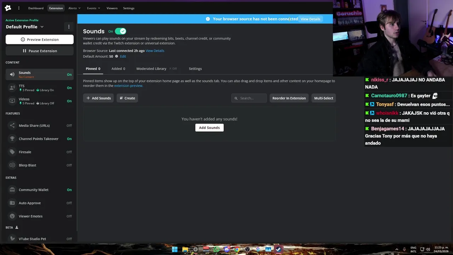
Task: Toggle the TTS On status
Action: point(69,88)
